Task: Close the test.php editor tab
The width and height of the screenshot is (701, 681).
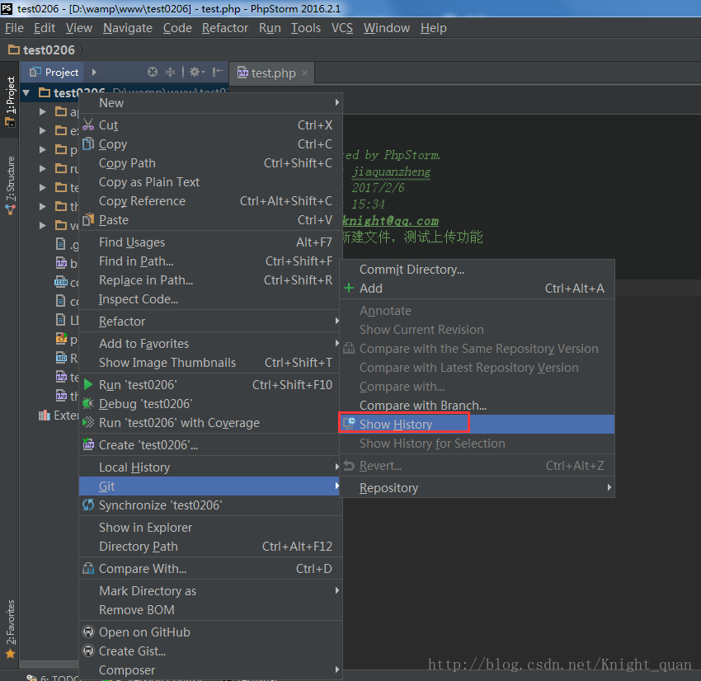Action: pyautogui.click(x=304, y=73)
